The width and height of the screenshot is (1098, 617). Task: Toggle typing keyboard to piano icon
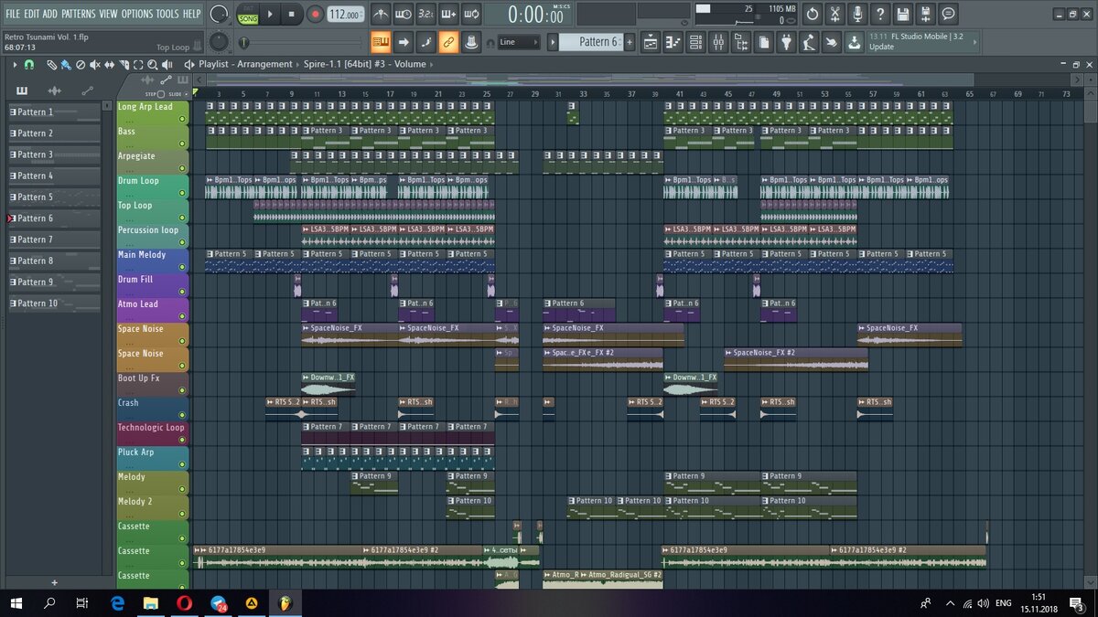381,42
